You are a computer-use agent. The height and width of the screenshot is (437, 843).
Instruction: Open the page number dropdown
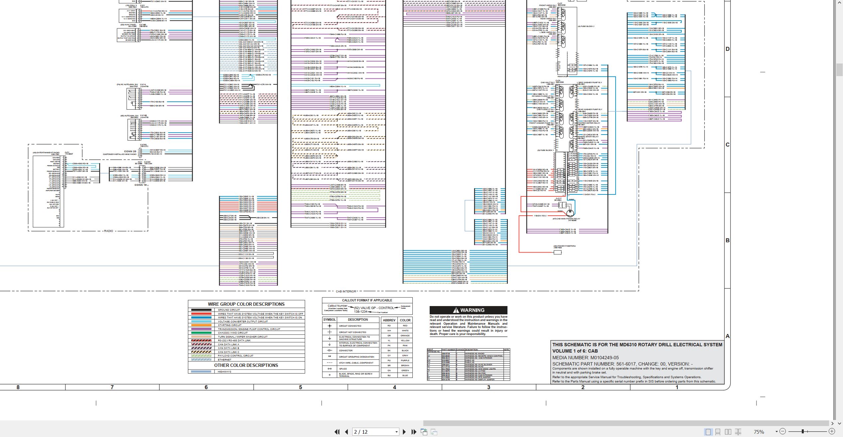[396, 432]
